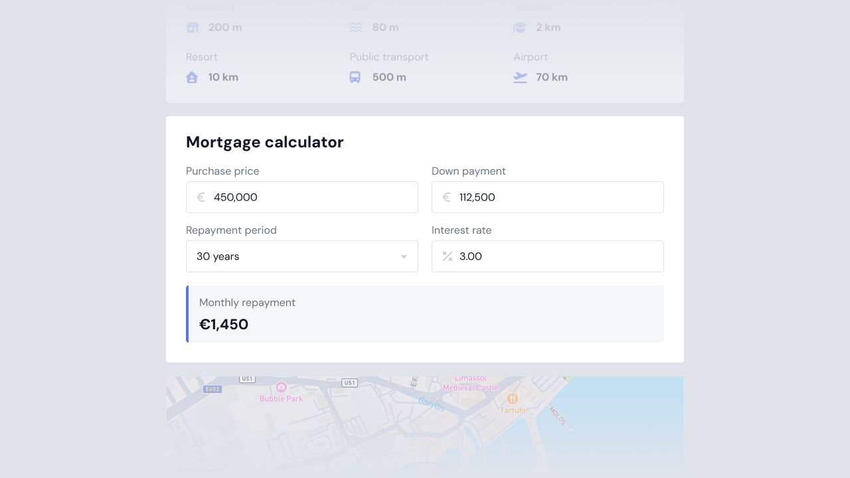Click the Monthly repayment €1,450 result

coord(224,325)
